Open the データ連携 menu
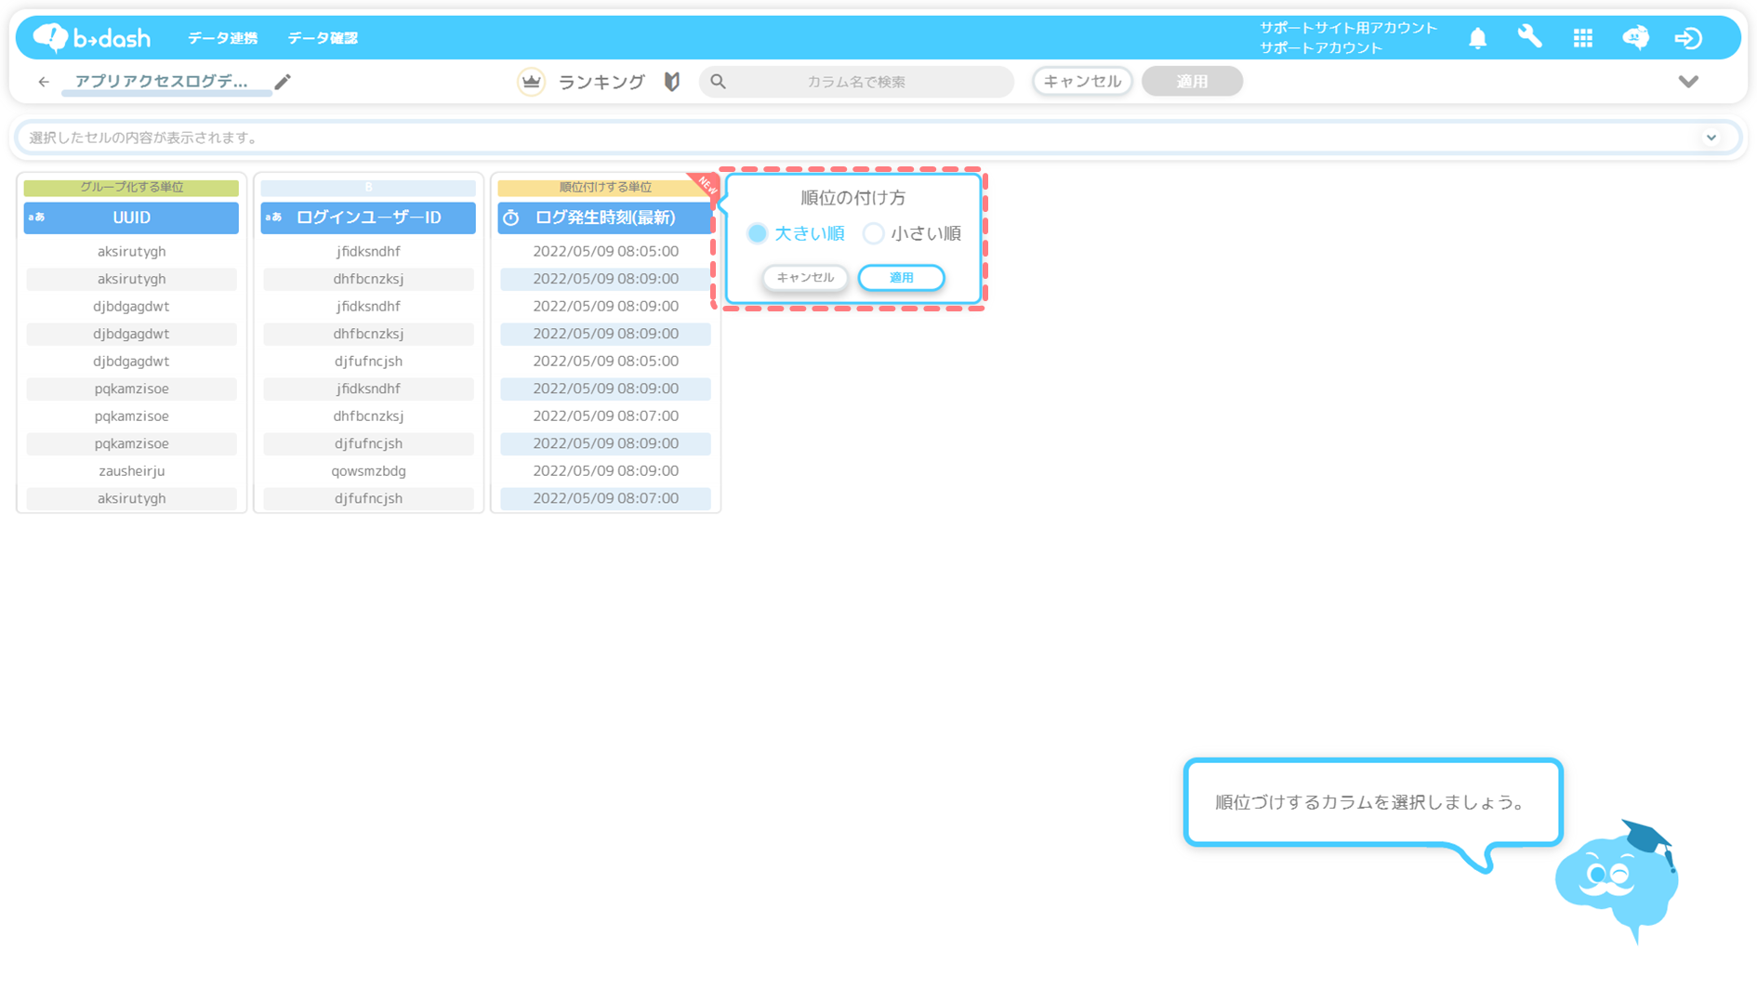Image resolution: width=1757 pixels, height=988 pixels. [x=222, y=38]
